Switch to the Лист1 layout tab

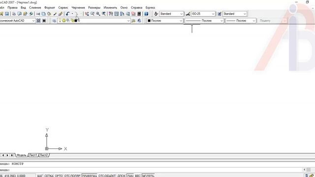33,155
